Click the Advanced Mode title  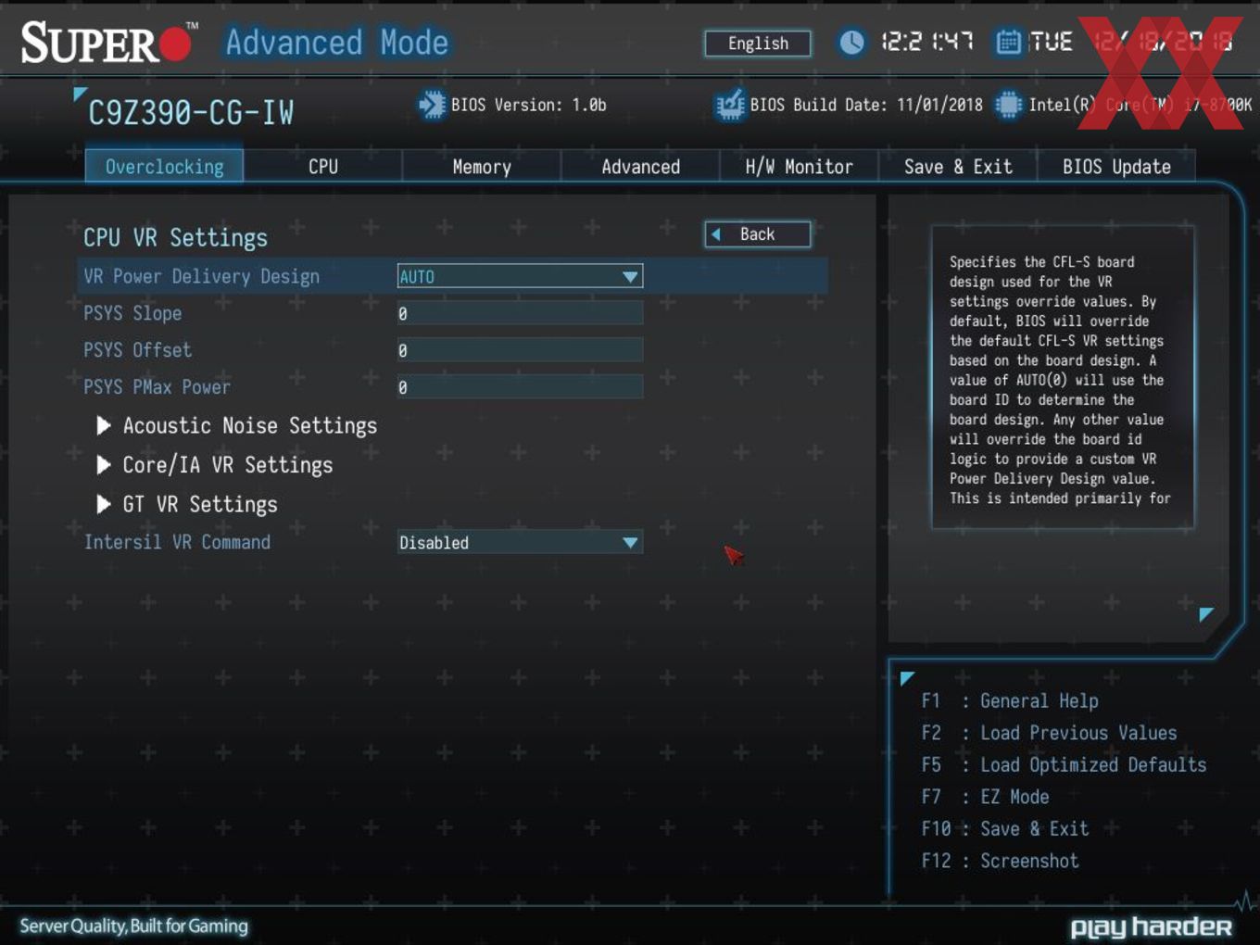tap(337, 43)
